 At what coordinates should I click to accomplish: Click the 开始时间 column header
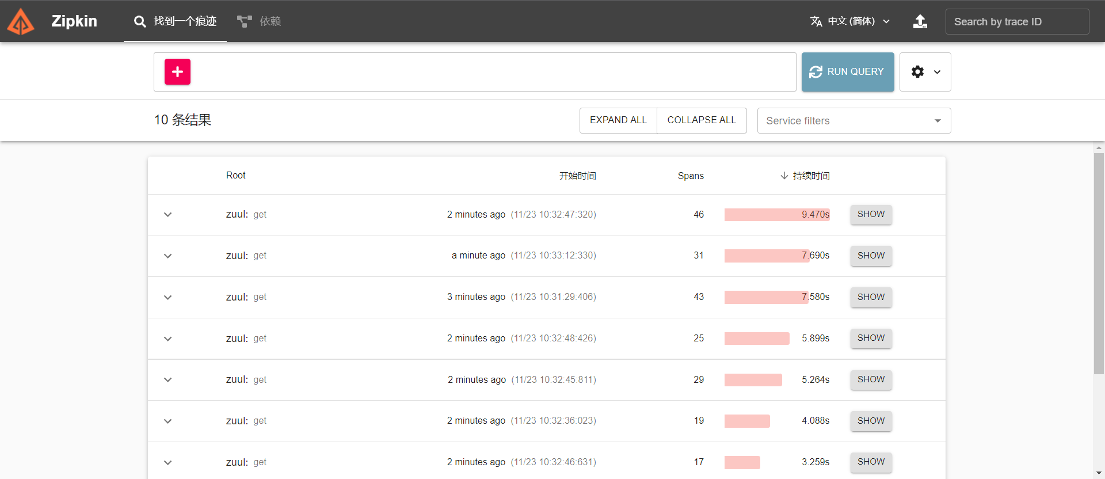tap(577, 176)
